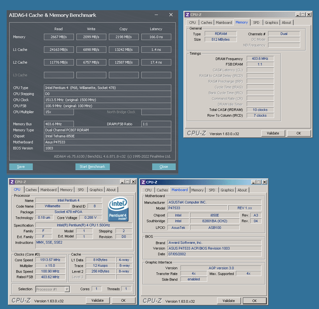Open the Caches tab in the Mainboard-tab CPU-Z window

pos(162,190)
